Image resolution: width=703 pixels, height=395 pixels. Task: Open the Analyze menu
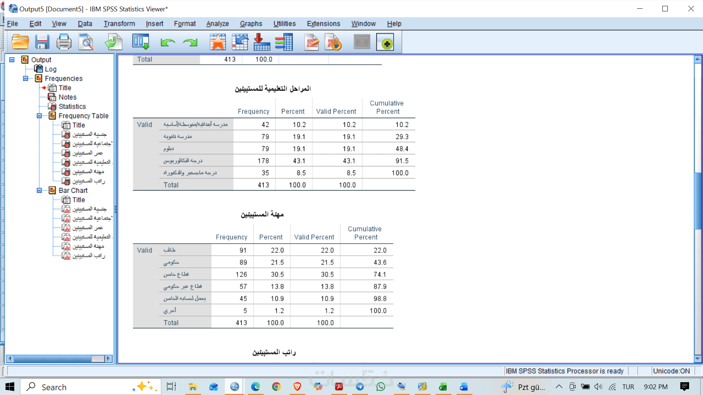[217, 24]
